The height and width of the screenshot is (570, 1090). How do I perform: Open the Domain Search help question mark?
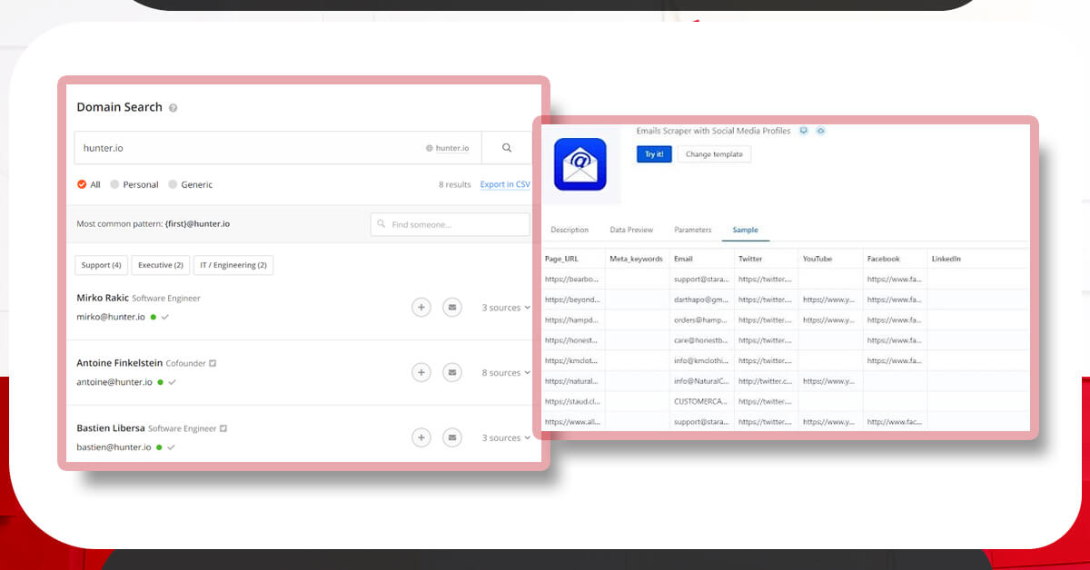click(x=173, y=108)
